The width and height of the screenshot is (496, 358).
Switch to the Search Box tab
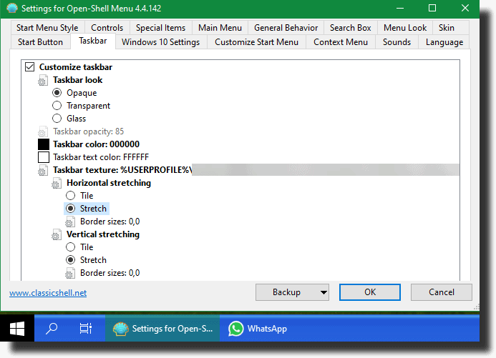click(x=351, y=28)
